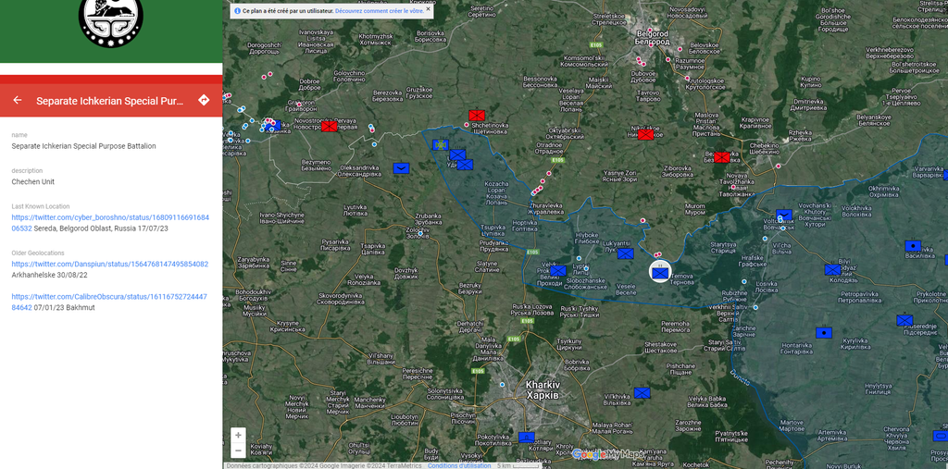The width and height of the screenshot is (948, 469).
Task: Select the circled blue marker near Ternova
Action: click(659, 272)
